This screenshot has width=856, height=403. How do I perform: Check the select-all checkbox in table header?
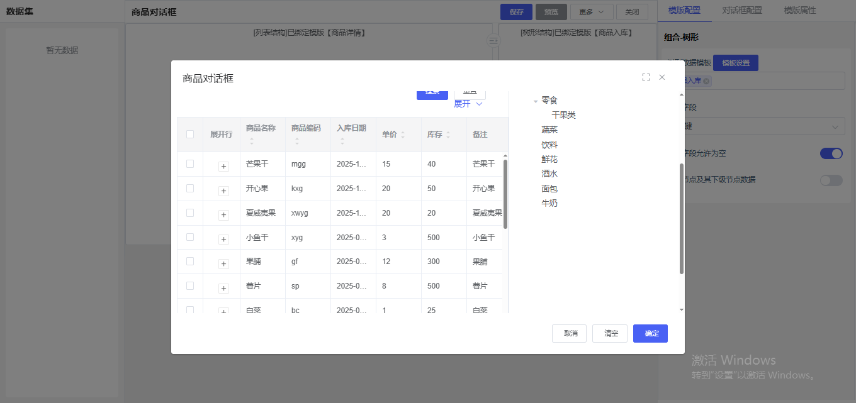(190, 134)
